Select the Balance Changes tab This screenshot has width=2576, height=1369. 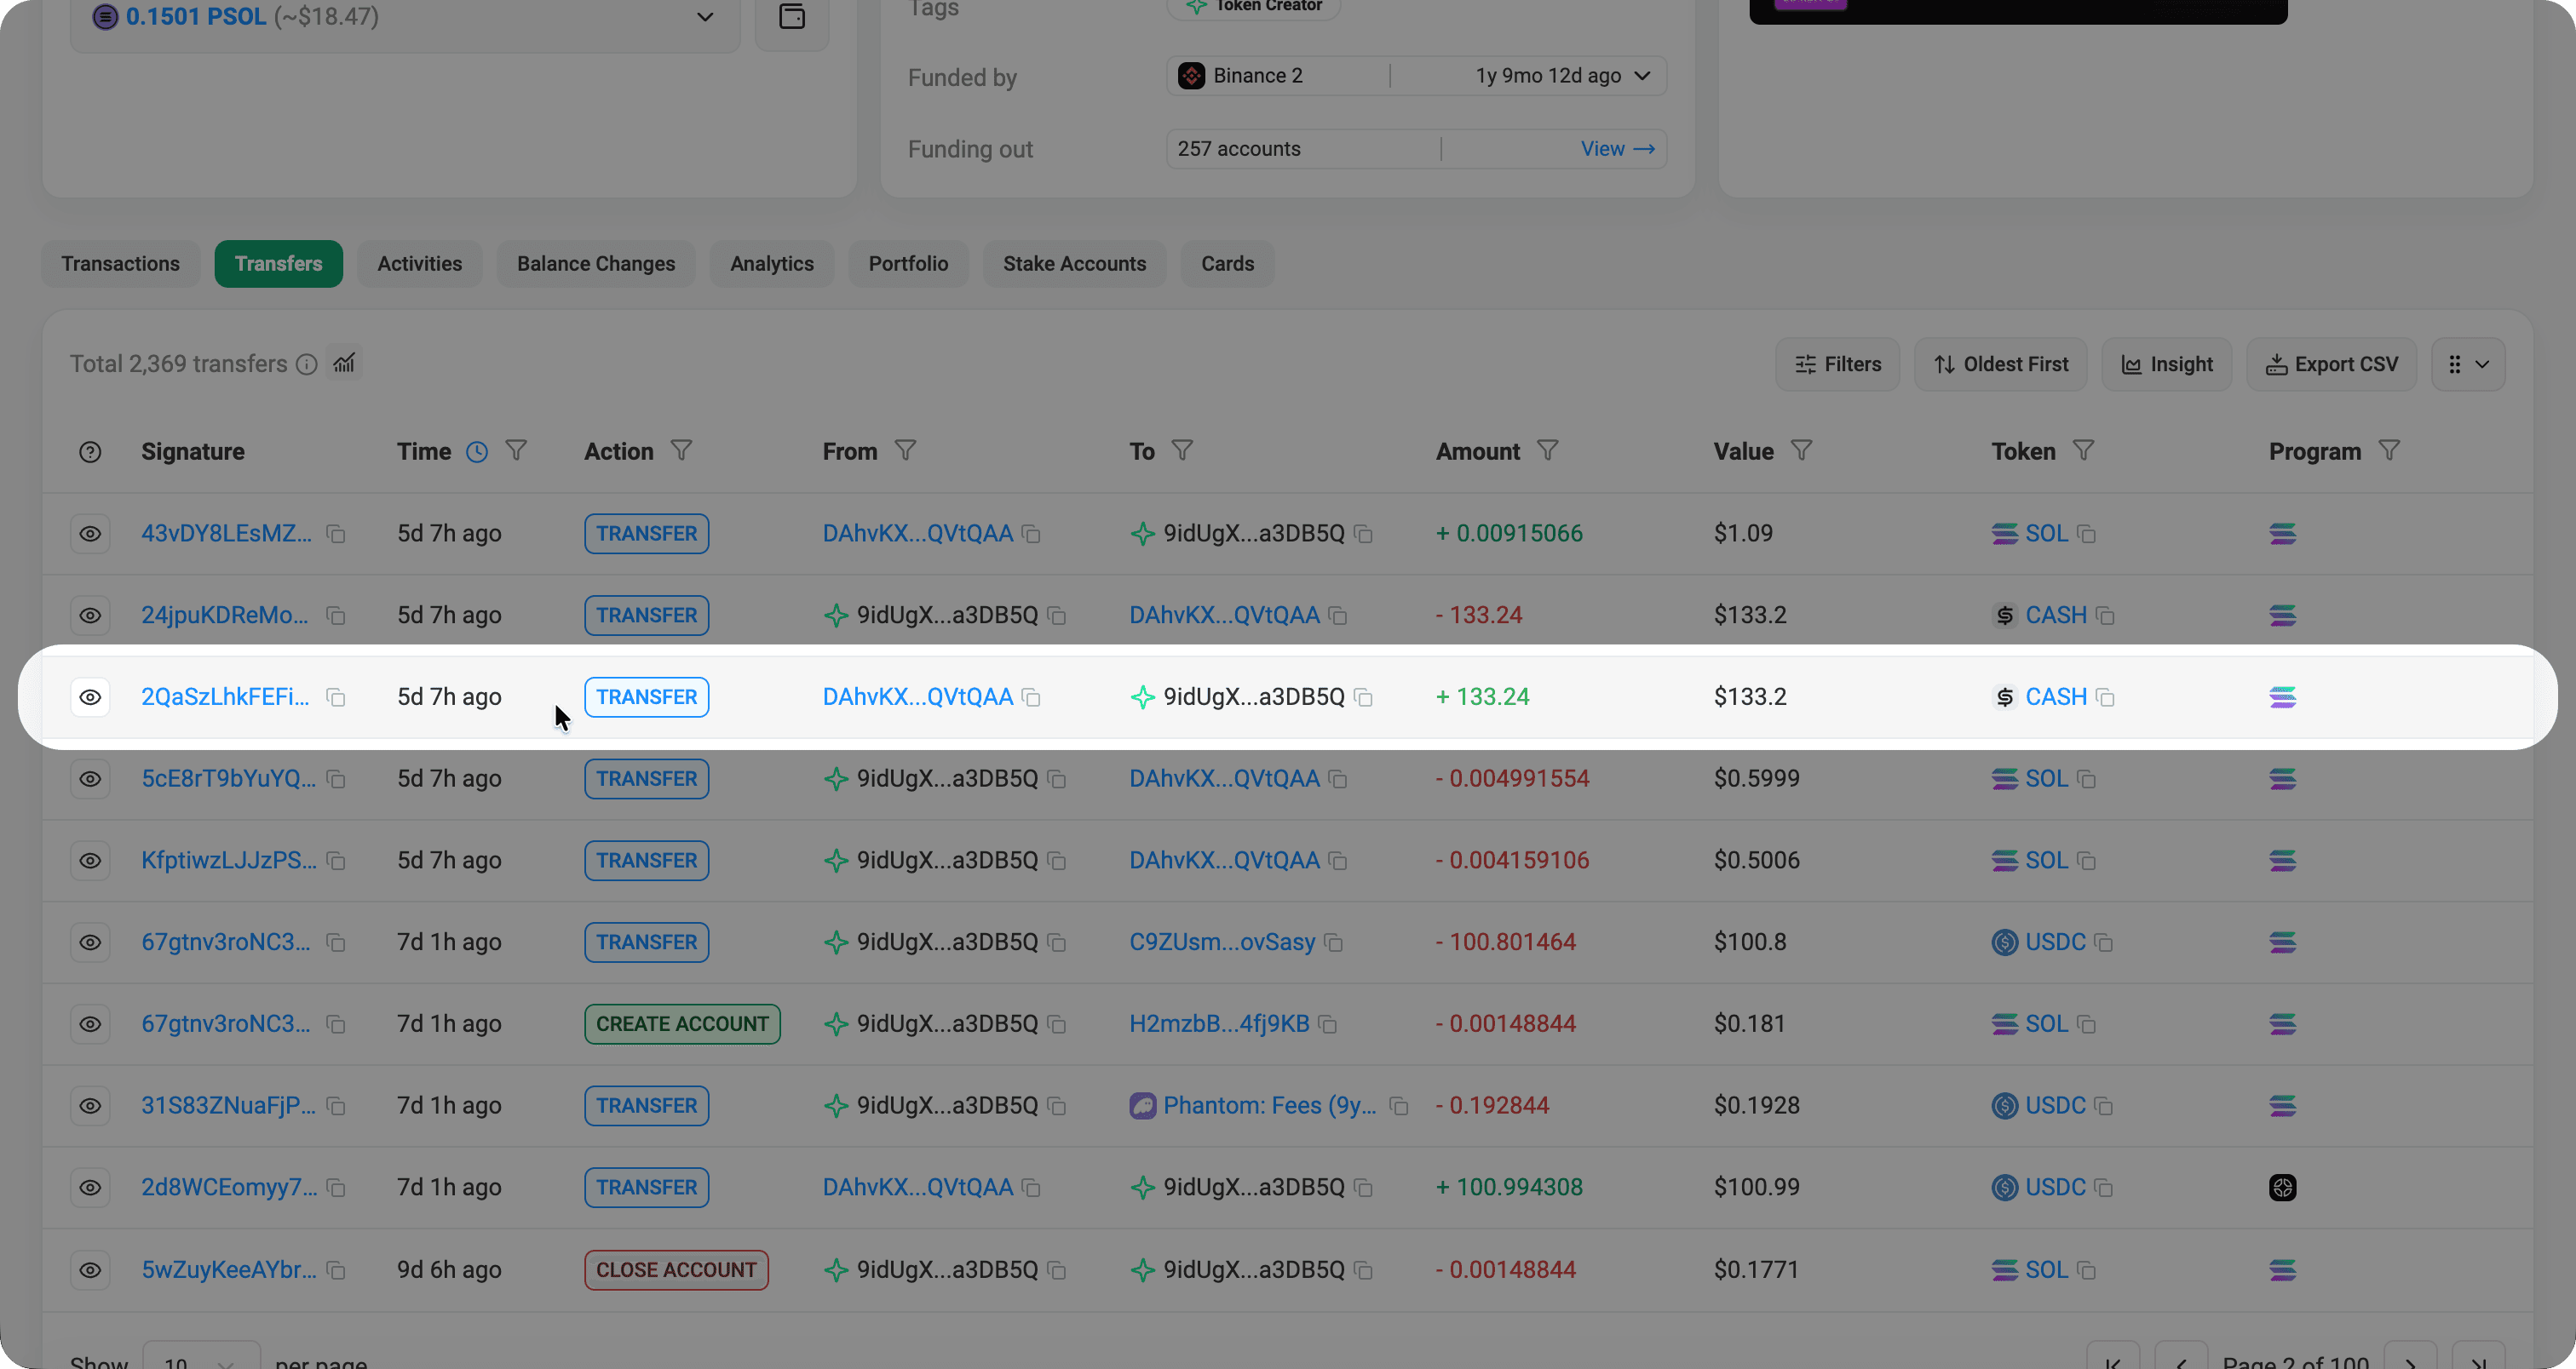pyautogui.click(x=596, y=264)
